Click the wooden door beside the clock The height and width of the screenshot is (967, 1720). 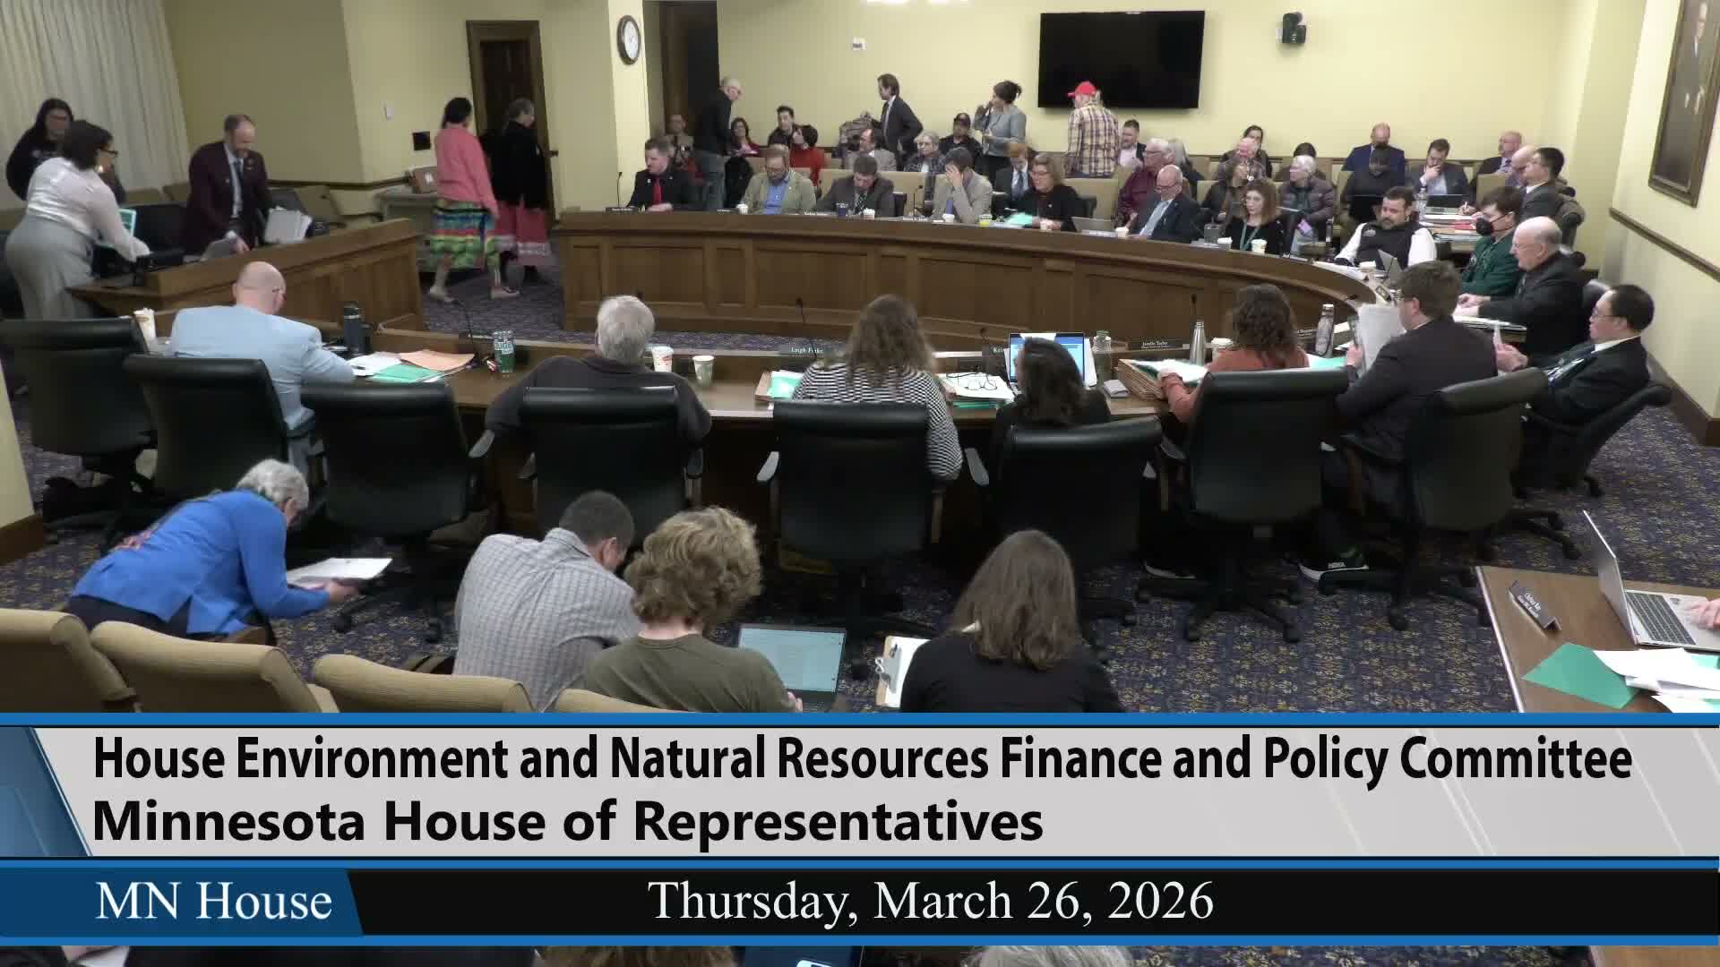(x=508, y=90)
